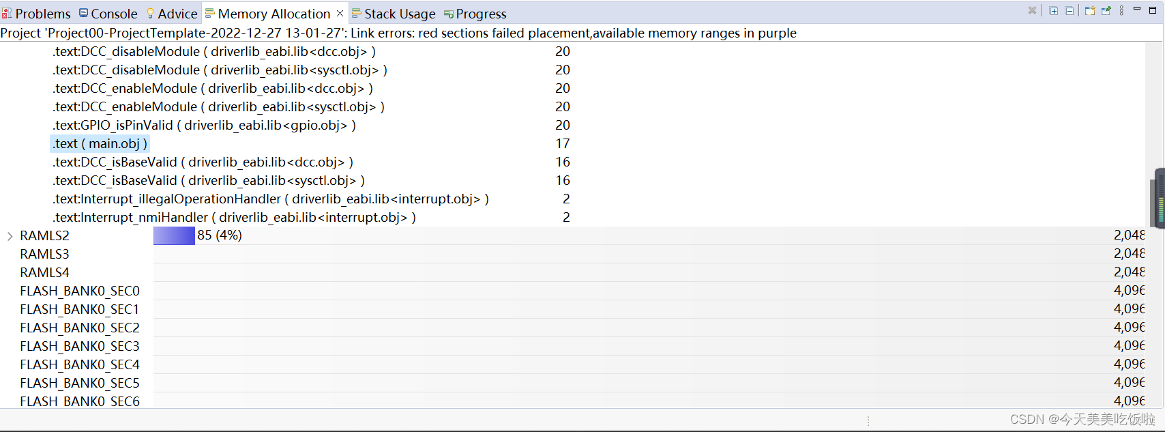This screenshot has width=1165, height=432.
Task: Select the .text ( main.obj ) entry
Action: [x=100, y=143]
